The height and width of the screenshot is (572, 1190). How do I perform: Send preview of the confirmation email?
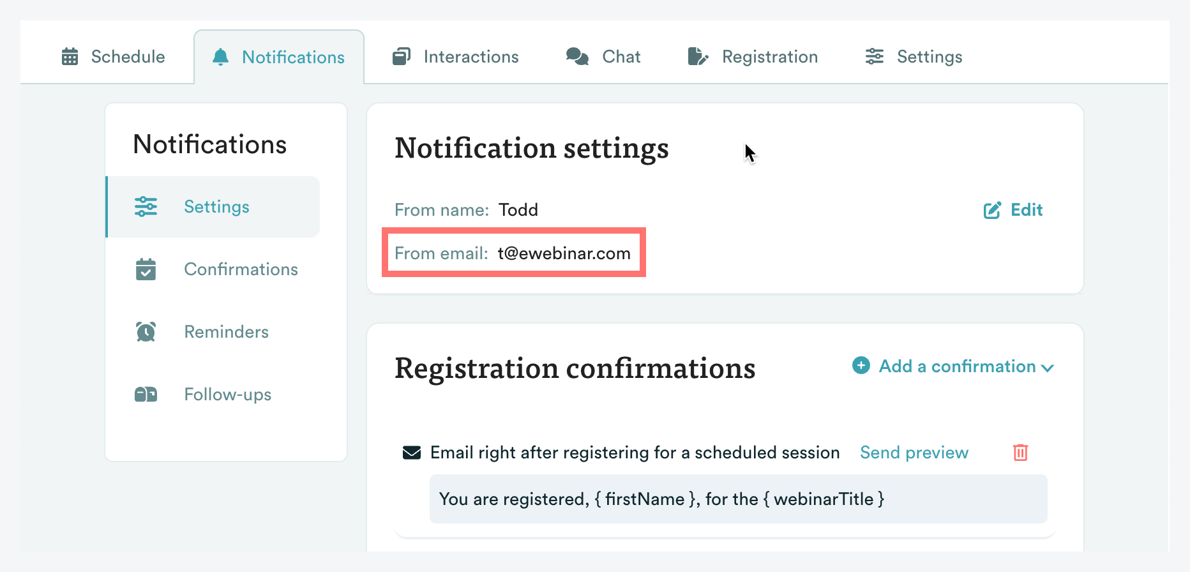coord(914,453)
